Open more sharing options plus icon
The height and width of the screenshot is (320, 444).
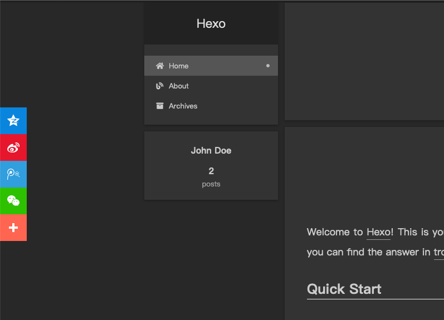coord(13,228)
